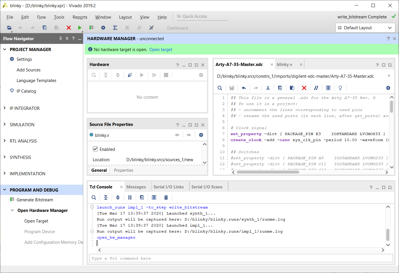Open the Default Layout dropdown
The width and height of the screenshot is (399, 273).
point(365,28)
